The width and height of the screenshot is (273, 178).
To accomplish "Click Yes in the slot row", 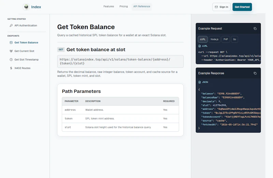I will pos(165,127).
